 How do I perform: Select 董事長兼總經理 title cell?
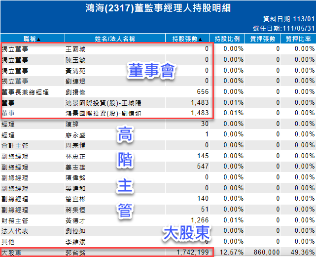point(25,92)
